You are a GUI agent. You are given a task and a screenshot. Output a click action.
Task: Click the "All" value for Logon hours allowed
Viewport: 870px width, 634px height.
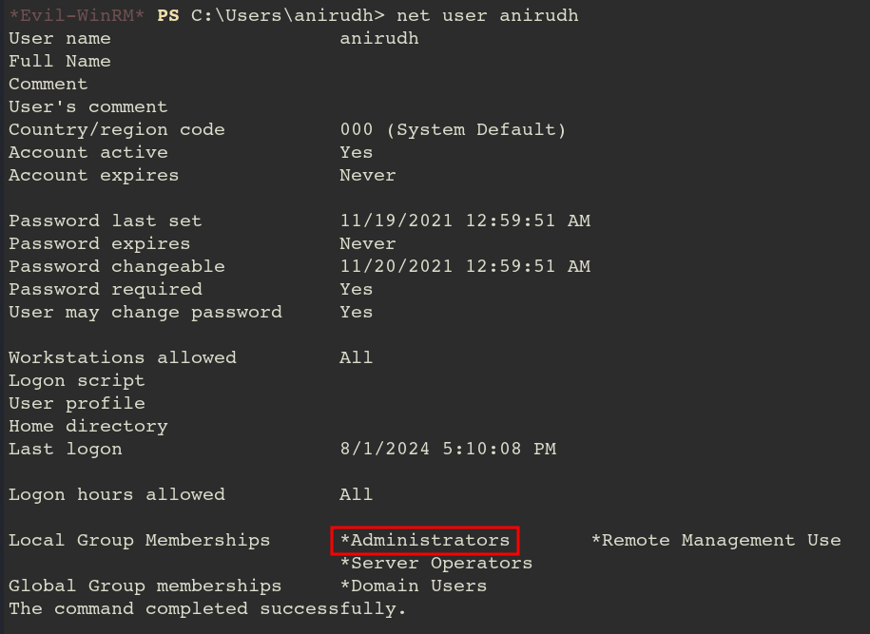(357, 494)
